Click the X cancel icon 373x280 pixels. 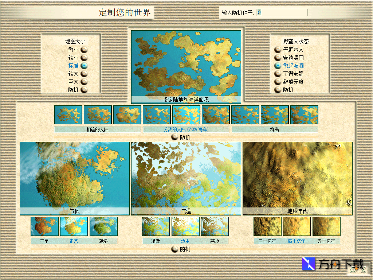[x=363, y=270]
